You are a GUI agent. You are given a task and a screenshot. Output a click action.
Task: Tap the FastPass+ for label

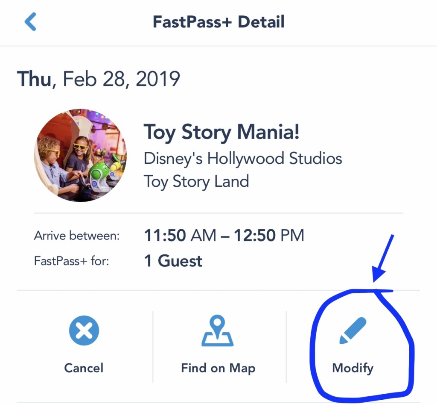(72, 261)
